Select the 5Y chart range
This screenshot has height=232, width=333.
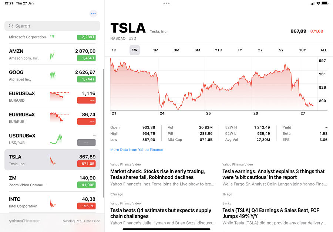(x=281, y=50)
